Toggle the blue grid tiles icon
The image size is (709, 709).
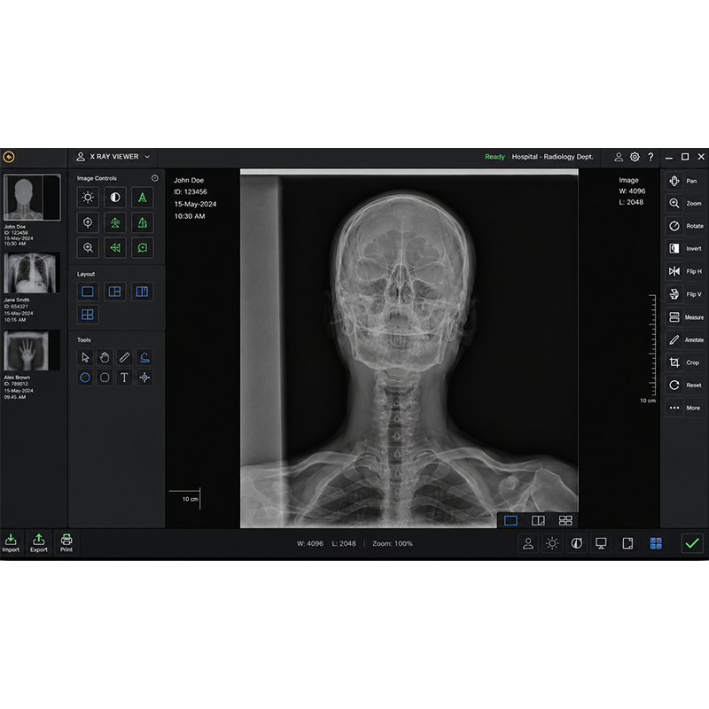[656, 543]
